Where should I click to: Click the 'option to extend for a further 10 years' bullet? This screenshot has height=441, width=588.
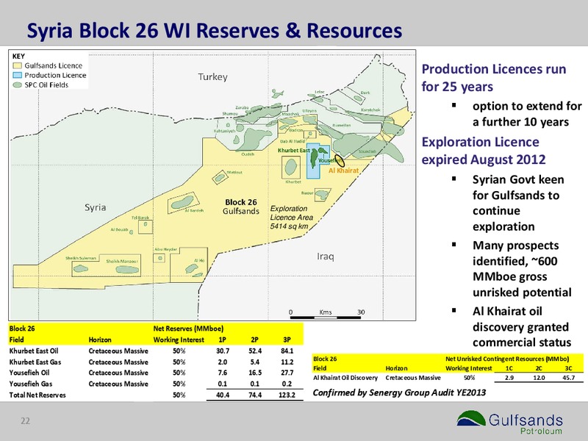coord(527,114)
